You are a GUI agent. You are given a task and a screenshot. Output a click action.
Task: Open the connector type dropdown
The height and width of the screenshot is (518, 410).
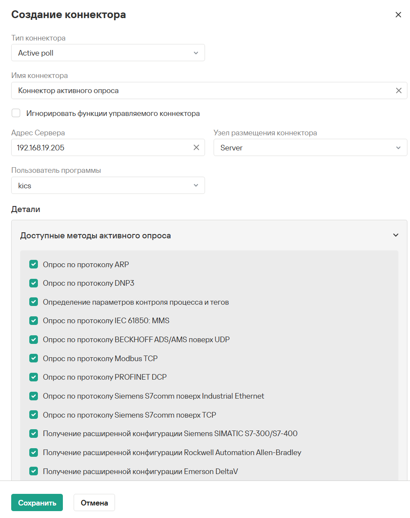tap(108, 53)
